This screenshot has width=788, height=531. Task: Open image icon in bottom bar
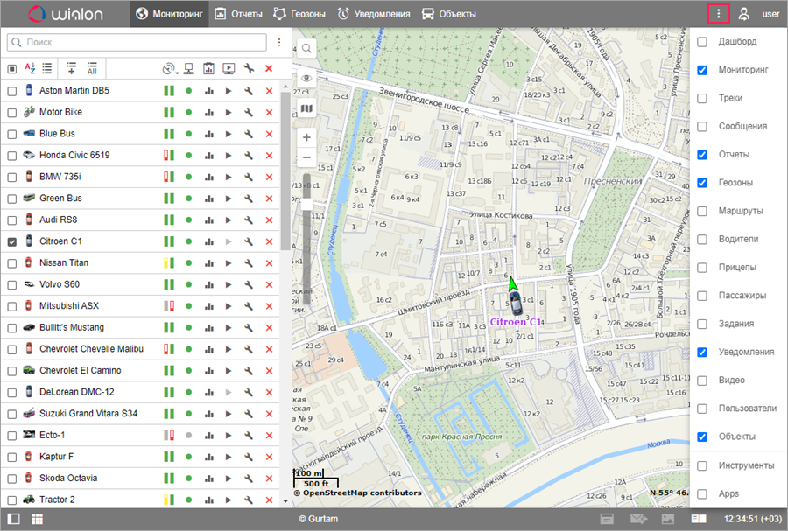coord(667,519)
